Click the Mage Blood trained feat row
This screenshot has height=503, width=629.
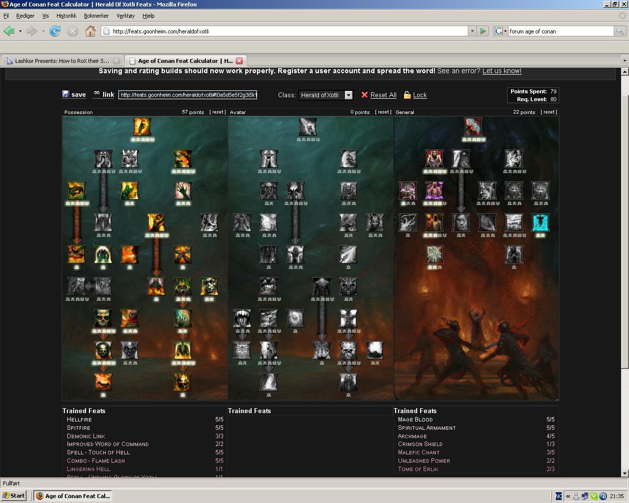476,419
